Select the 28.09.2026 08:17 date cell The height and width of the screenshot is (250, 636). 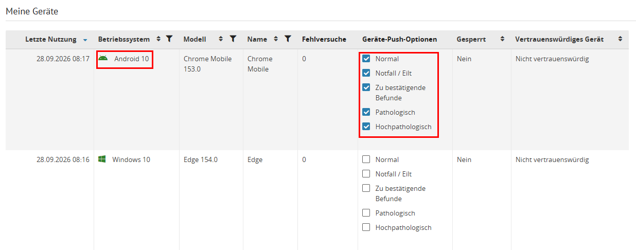coord(63,59)
